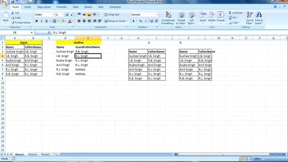Apply Percent Style
The image size is (288, 162).
click(x=140, y=21)
